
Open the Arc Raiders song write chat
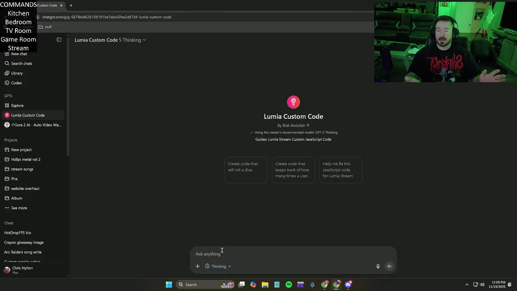(x=23, y=252)
